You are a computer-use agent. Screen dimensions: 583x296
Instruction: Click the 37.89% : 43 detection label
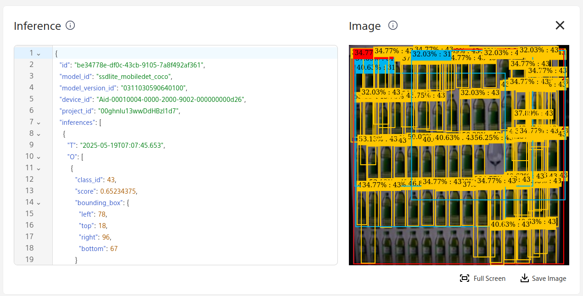[x=533, y=113]
